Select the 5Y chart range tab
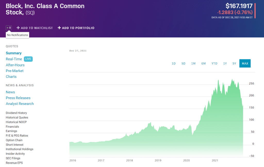Image resolution: width=264 pixels, height=167 pixels. point(234,63)
